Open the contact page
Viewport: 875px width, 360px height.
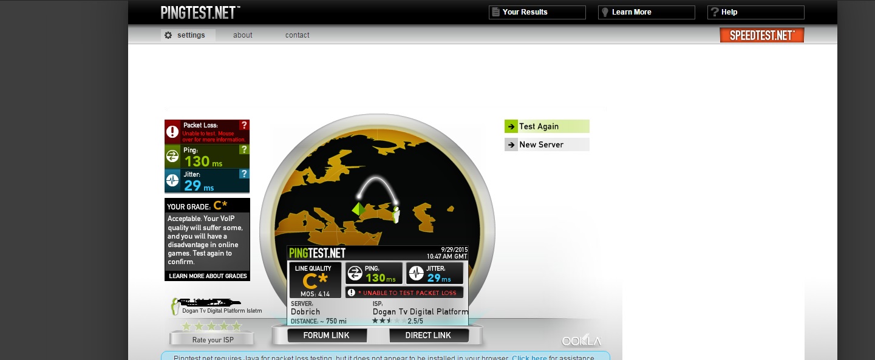point(297,35)
